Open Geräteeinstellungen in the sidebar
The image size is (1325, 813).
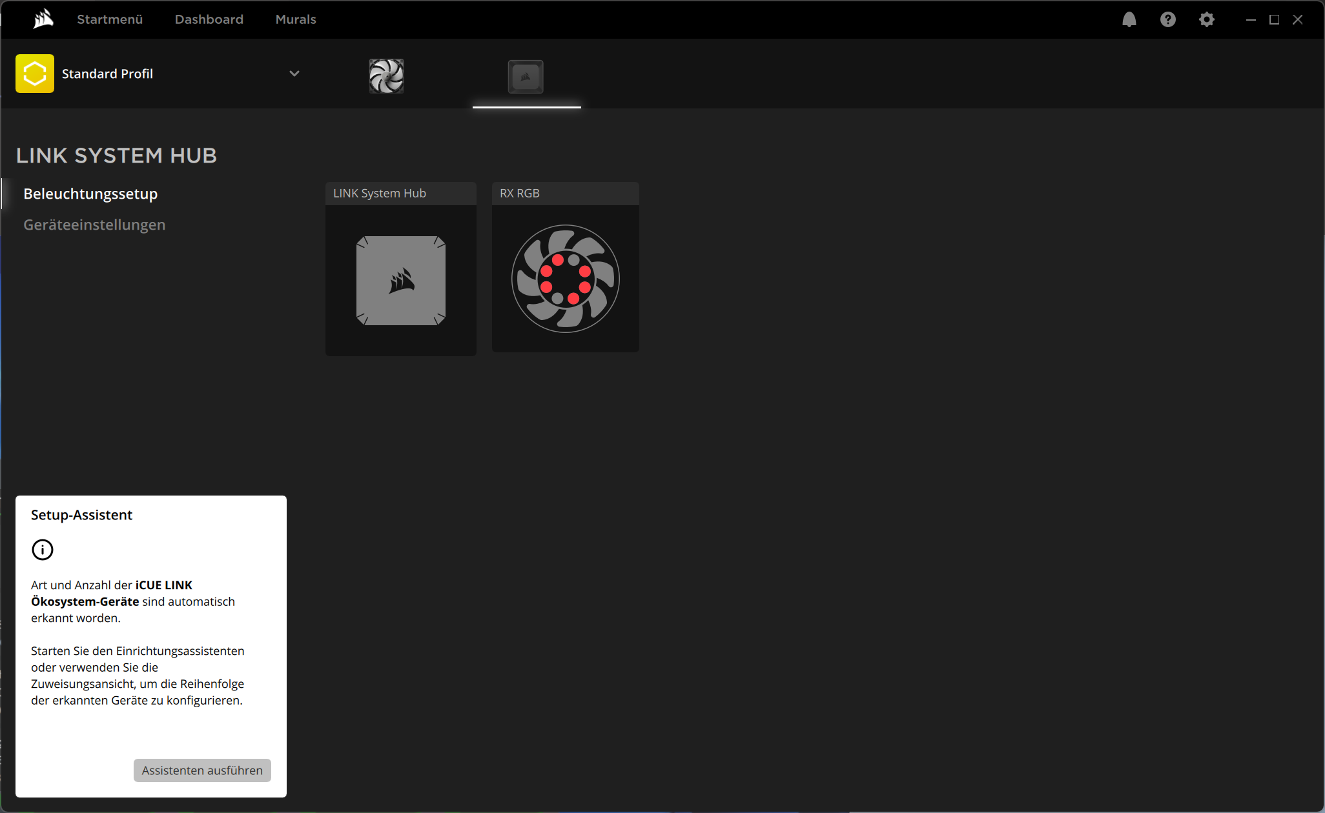tap(94, 225)
